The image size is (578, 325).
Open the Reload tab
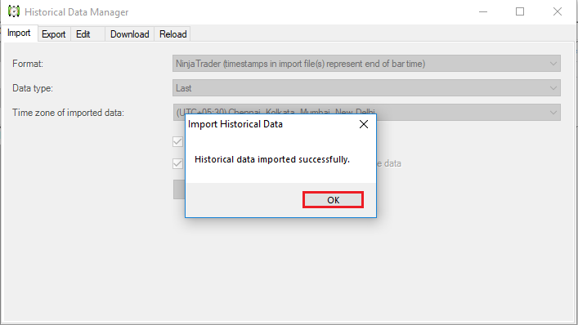click(x=173, y=34)
